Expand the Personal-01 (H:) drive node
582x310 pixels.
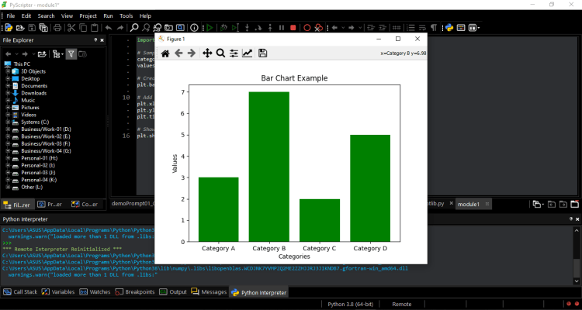8,158
